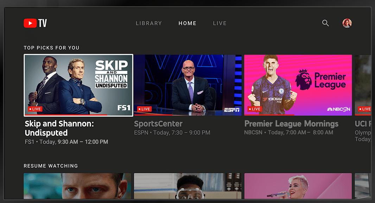Screen dimensions: 375x203
Task: Switch to the LIBRARY tab
Action: 149,23
